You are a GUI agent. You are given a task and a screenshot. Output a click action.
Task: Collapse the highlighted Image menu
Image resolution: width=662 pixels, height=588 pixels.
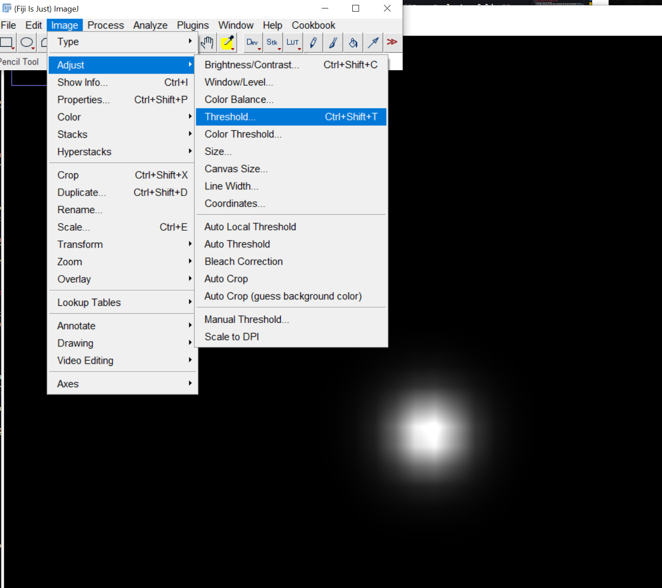coord(65,25)
